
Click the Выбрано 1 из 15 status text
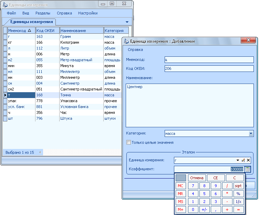(20, 152)
